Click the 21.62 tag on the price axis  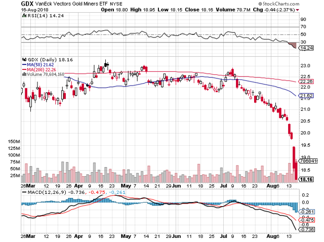point(306,96)
